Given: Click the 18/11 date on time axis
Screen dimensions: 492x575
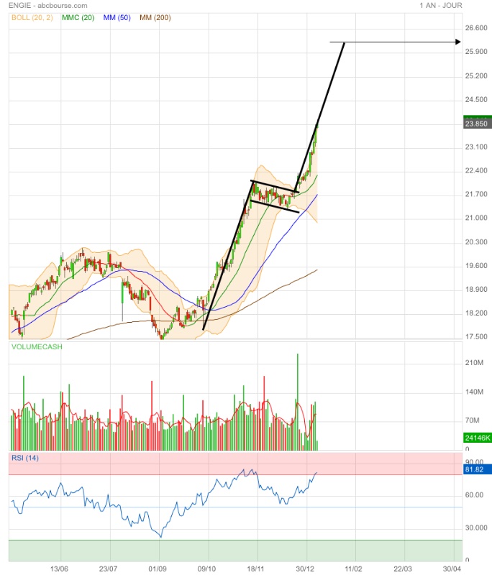Looking at the screenshot, I should [x=255, y=569].
